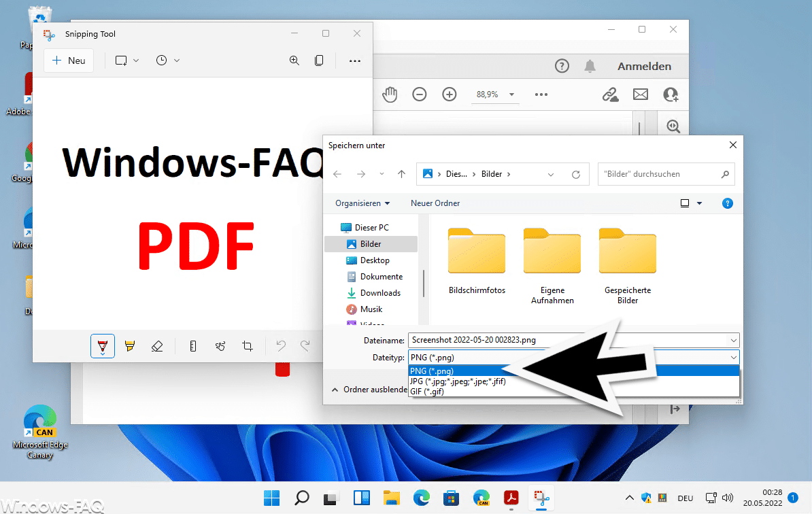Open the notifications bell in Adobe Reader
Screen dimensions: 812x514
(x=590, y=66)
